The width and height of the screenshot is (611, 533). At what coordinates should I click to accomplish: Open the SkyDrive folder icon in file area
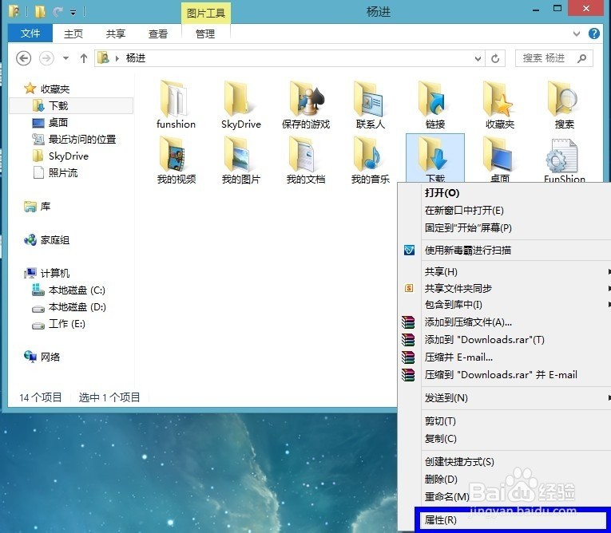[x=241, y=104]
